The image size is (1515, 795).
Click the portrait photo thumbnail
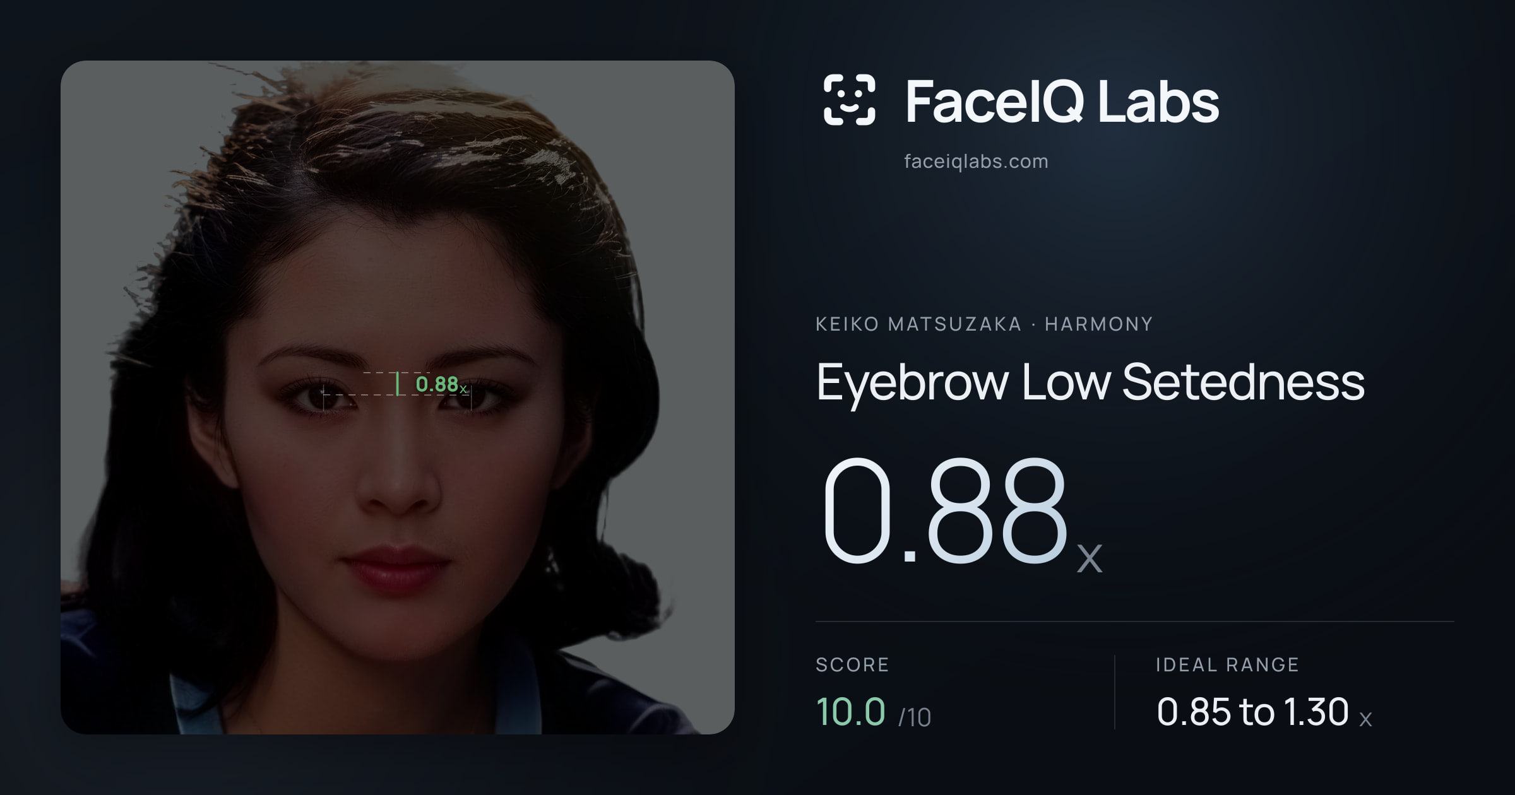click(x=398, y=397)
